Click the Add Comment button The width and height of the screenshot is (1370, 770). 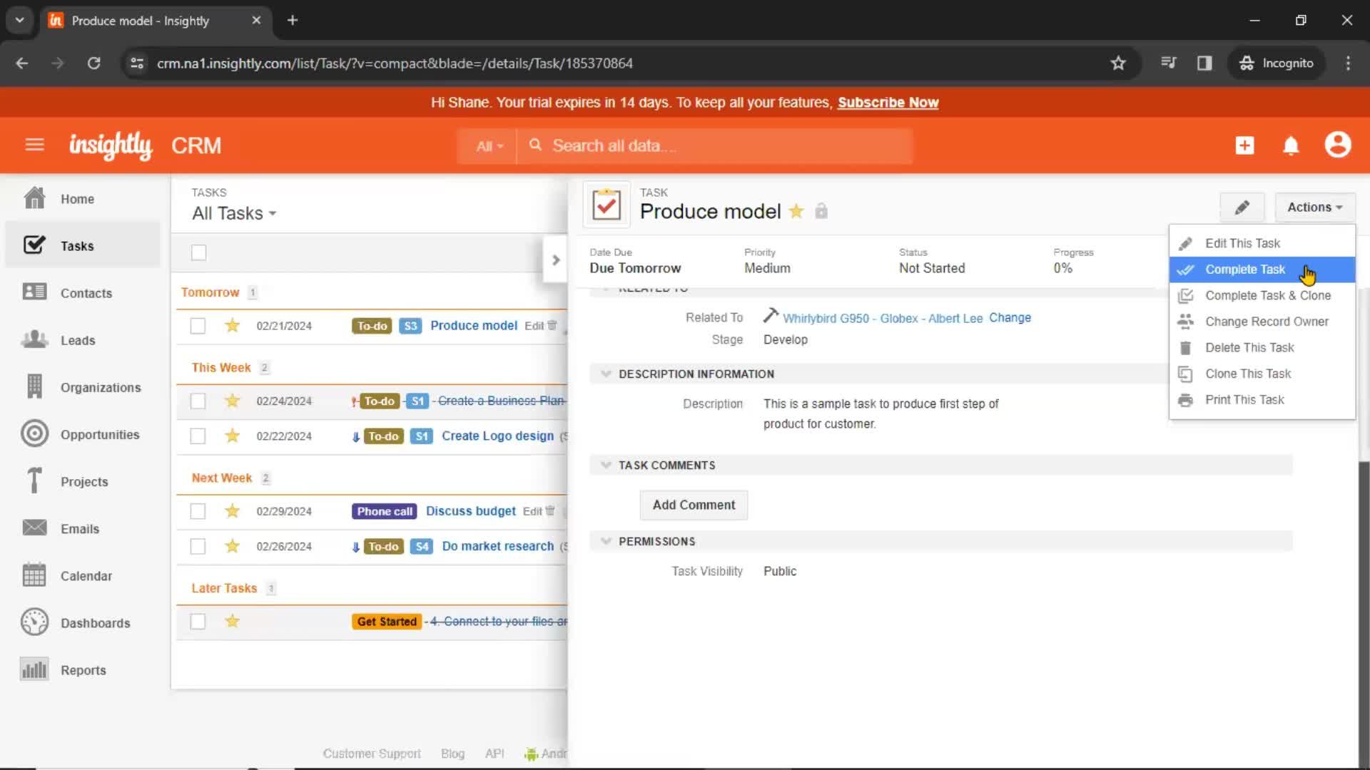coord(694,505)
